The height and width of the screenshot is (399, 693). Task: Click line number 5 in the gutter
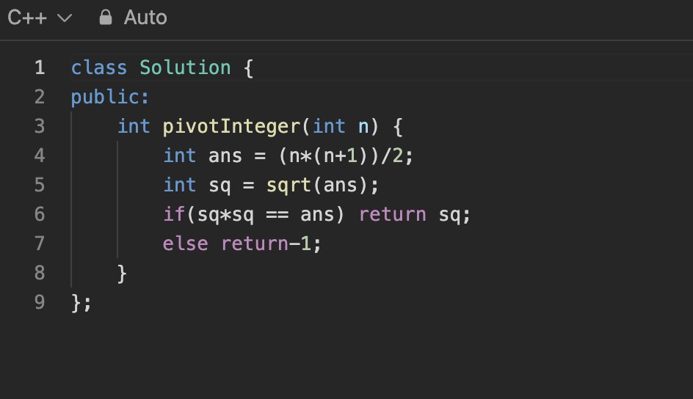click(40, 185)
